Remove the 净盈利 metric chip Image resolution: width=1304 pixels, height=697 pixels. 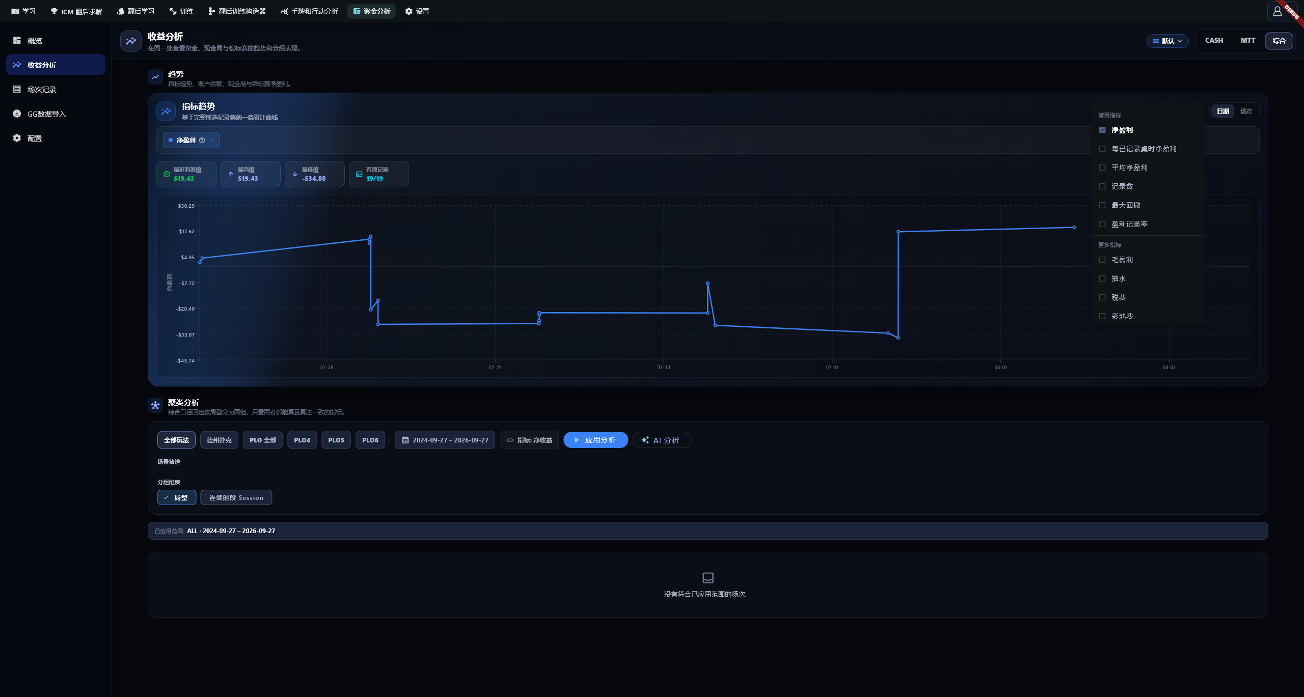coord(212,140)
